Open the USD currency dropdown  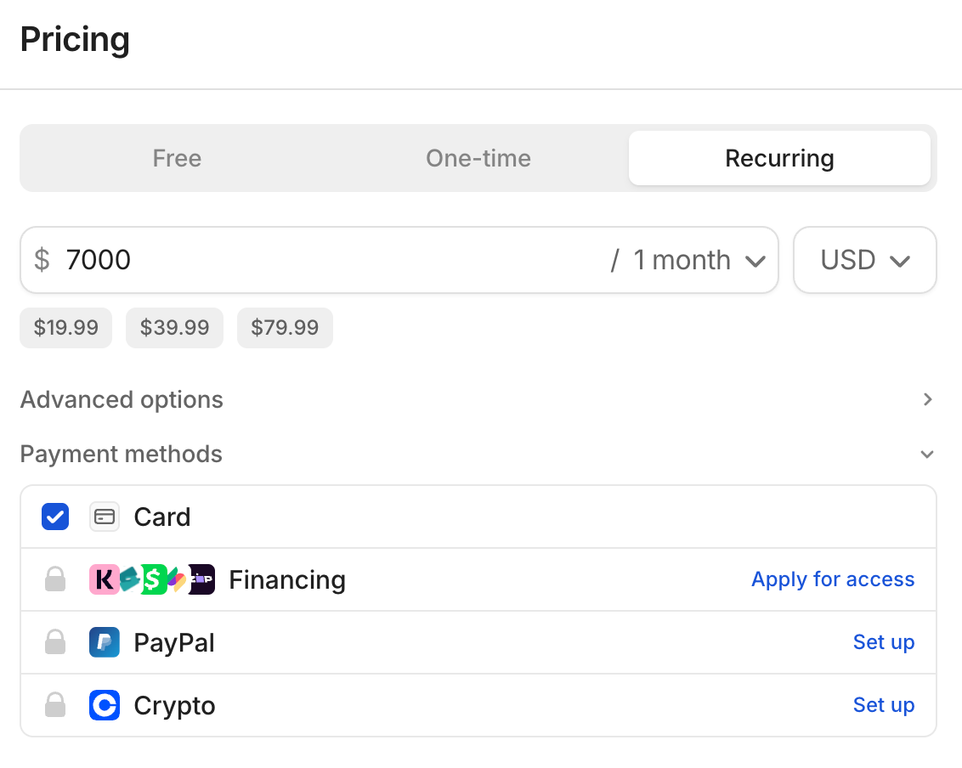pyautogui.click(x=864, y=260)
